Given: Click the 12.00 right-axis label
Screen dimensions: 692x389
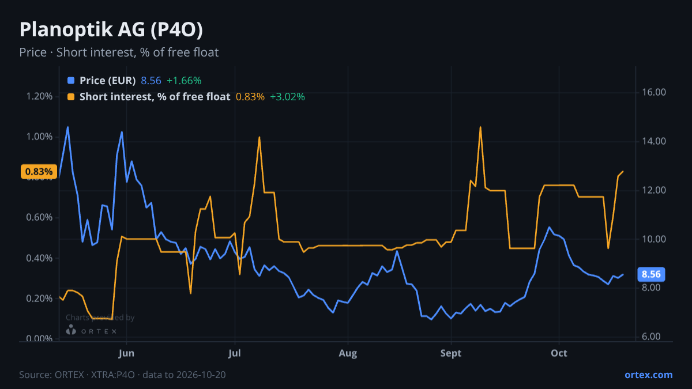Looking at the screenshot, I should pyautogui.click(x=653, y=190).
